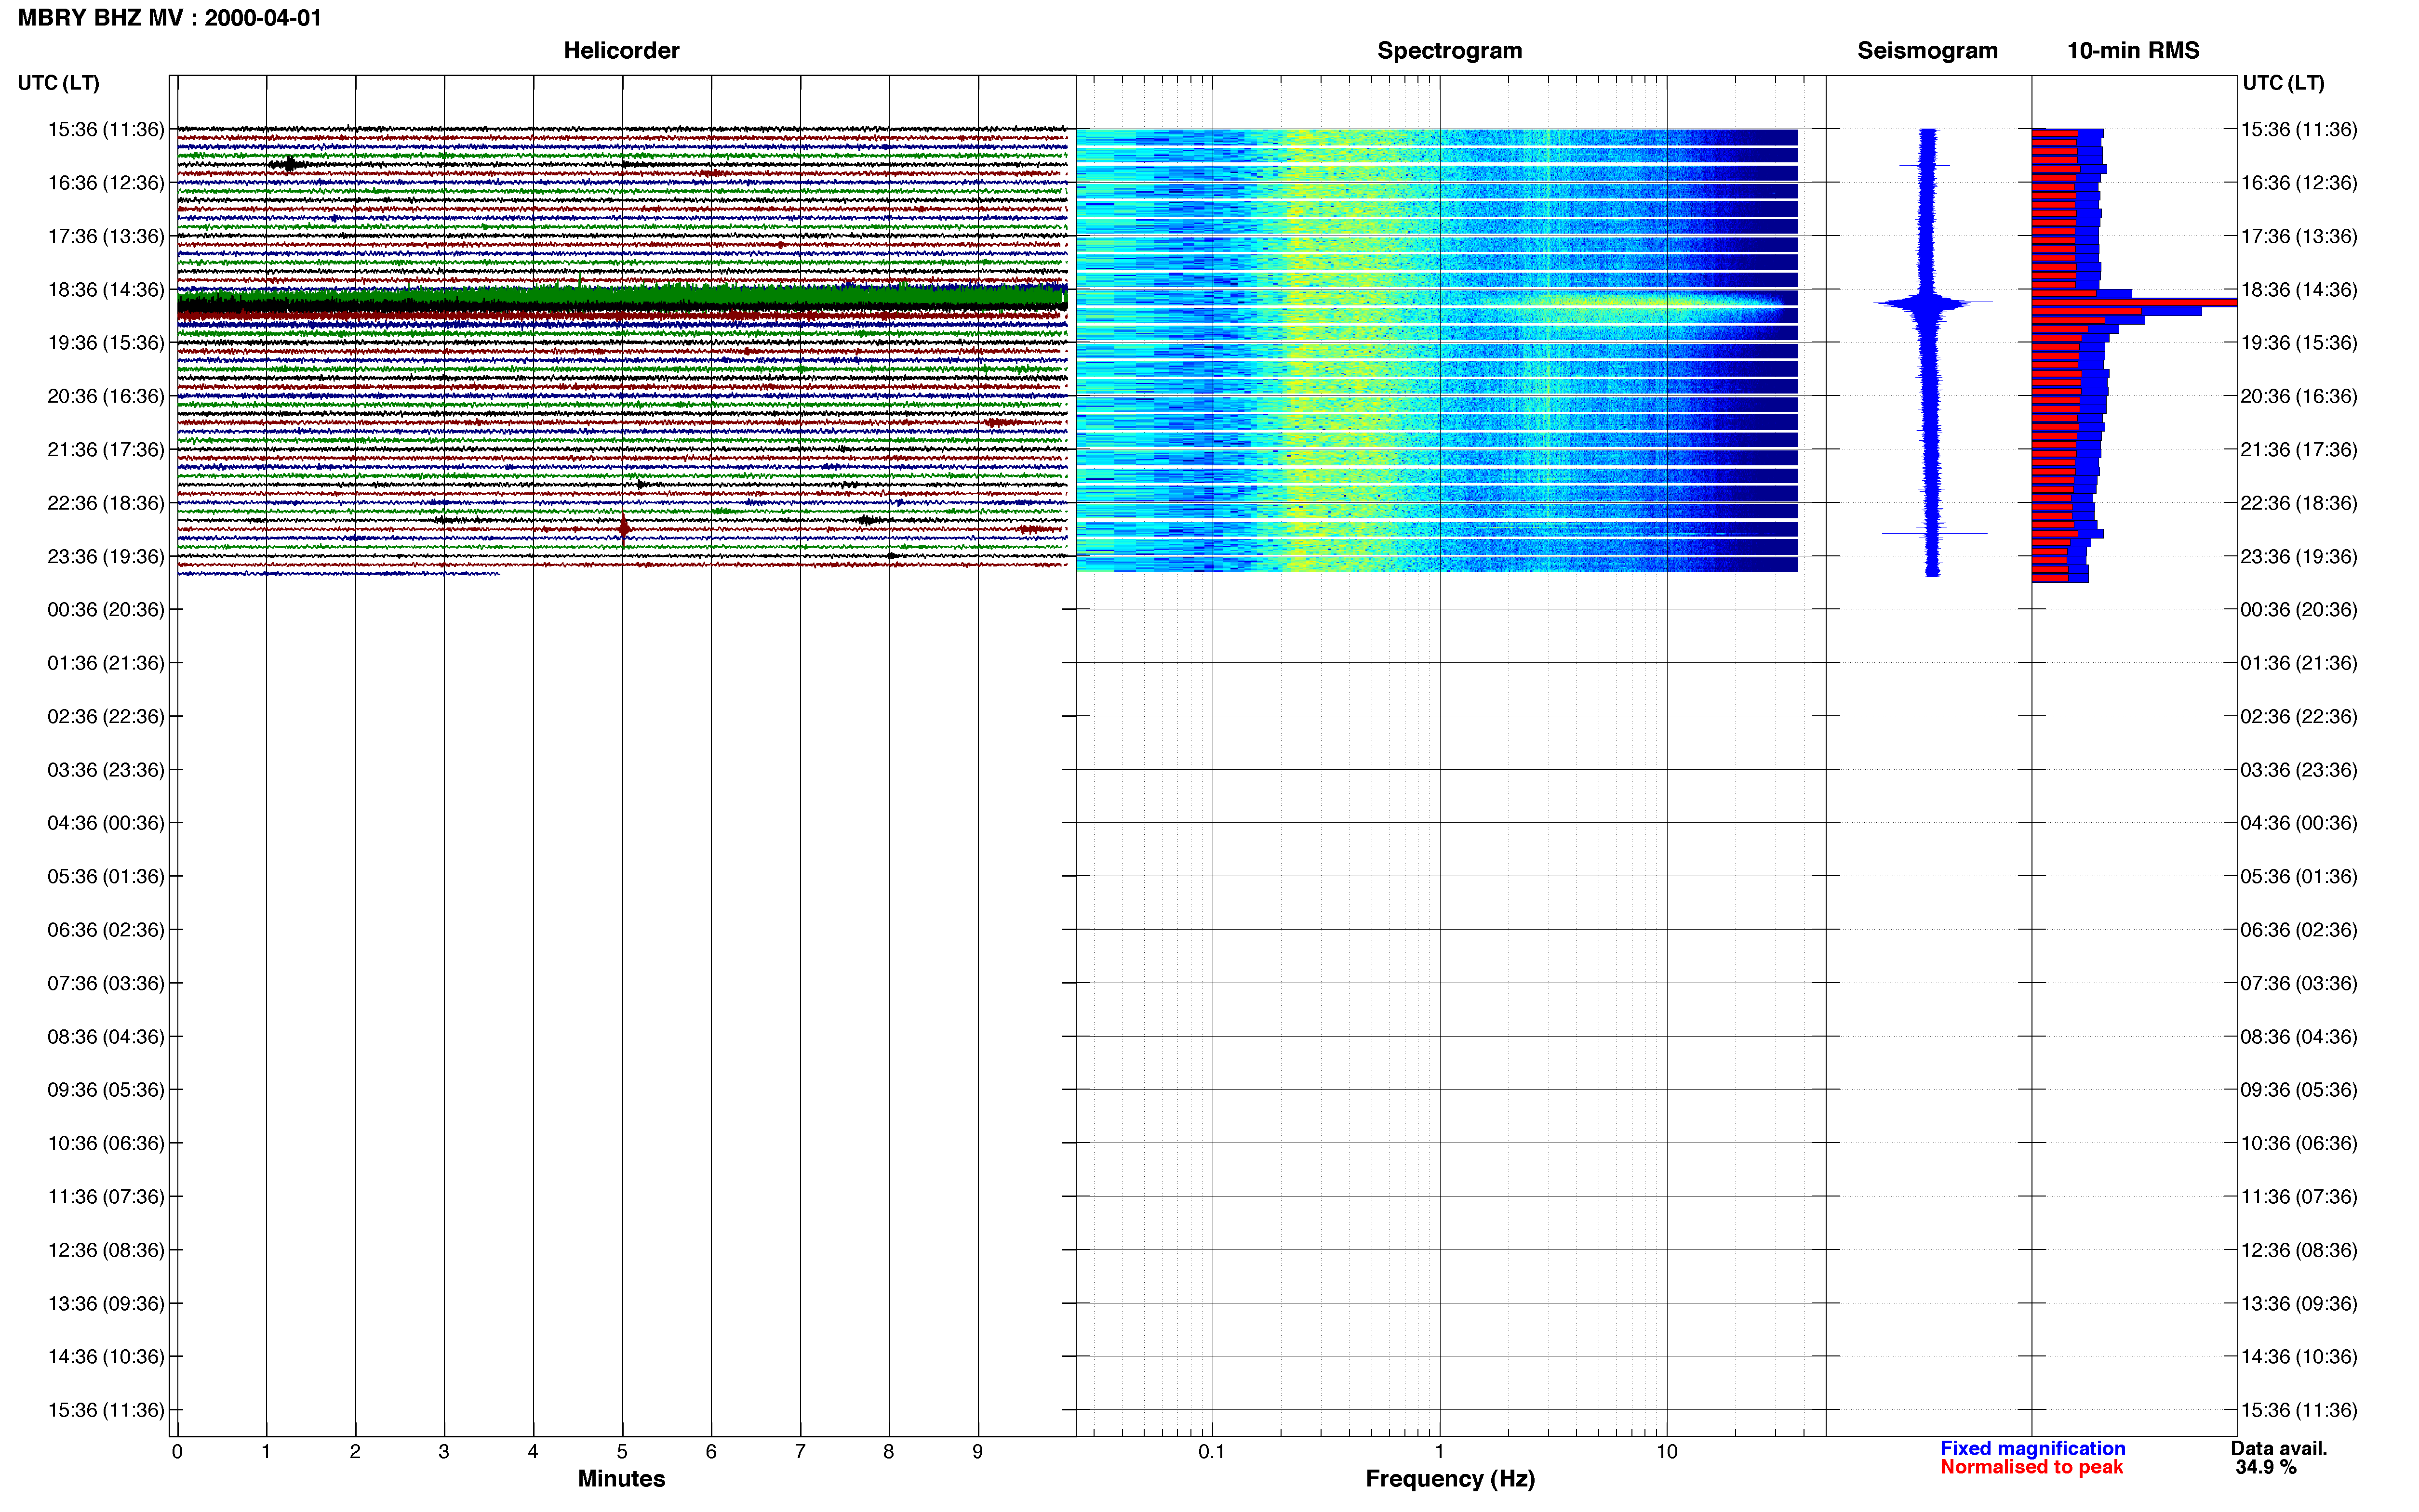Viewport: 2419px width, 1512px height.
Task: Click the left time label "16:36 (12:36)"
Action: click(106, 183)
